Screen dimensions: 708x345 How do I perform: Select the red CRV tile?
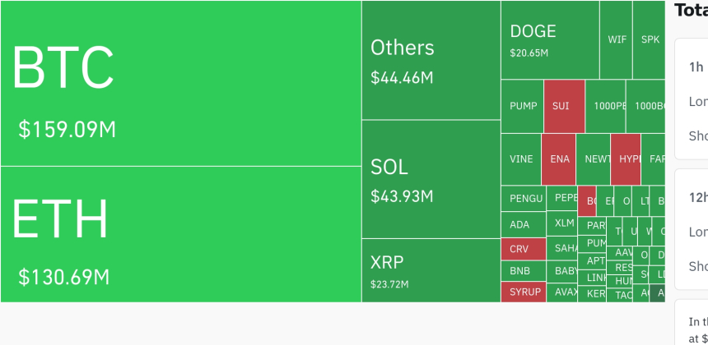click(523, 249)
